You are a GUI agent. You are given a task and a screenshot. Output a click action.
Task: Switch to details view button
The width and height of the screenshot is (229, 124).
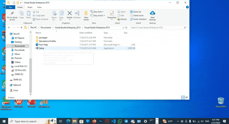point(183,97)
